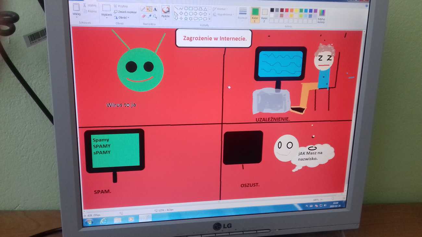The width and height of the screenshot is (422, 237).
Task: Pick the purple color swatch
Action: click(315, 11)
